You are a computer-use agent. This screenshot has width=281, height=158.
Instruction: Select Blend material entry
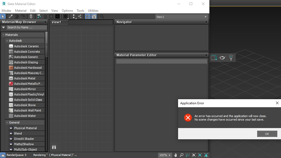(x=26, y=133)
